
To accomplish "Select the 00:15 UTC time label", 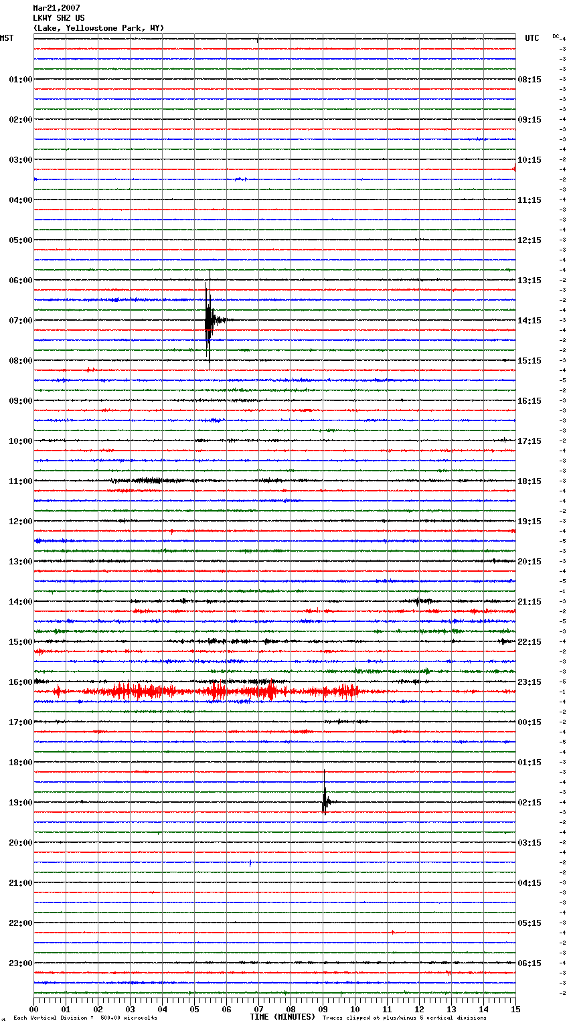I will click(x=530, y=722).
